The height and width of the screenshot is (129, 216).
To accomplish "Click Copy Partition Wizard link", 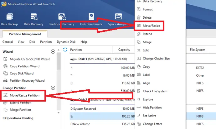I will pyautogui.click(x=24, y=66).
